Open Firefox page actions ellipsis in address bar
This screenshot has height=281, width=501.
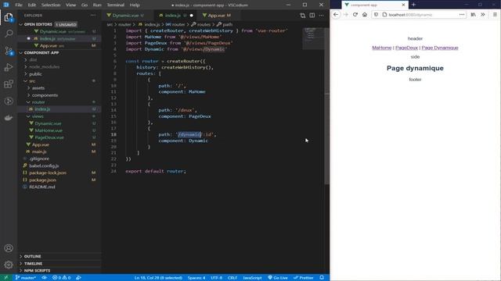(x=462, y=15)
